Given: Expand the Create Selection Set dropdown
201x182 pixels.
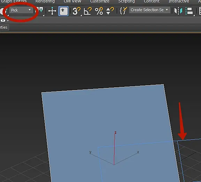Looking at the screenshot, I should (x=149, y=10).
